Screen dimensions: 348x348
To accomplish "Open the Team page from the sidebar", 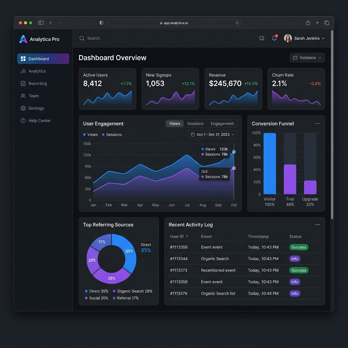I will [33, 96].
